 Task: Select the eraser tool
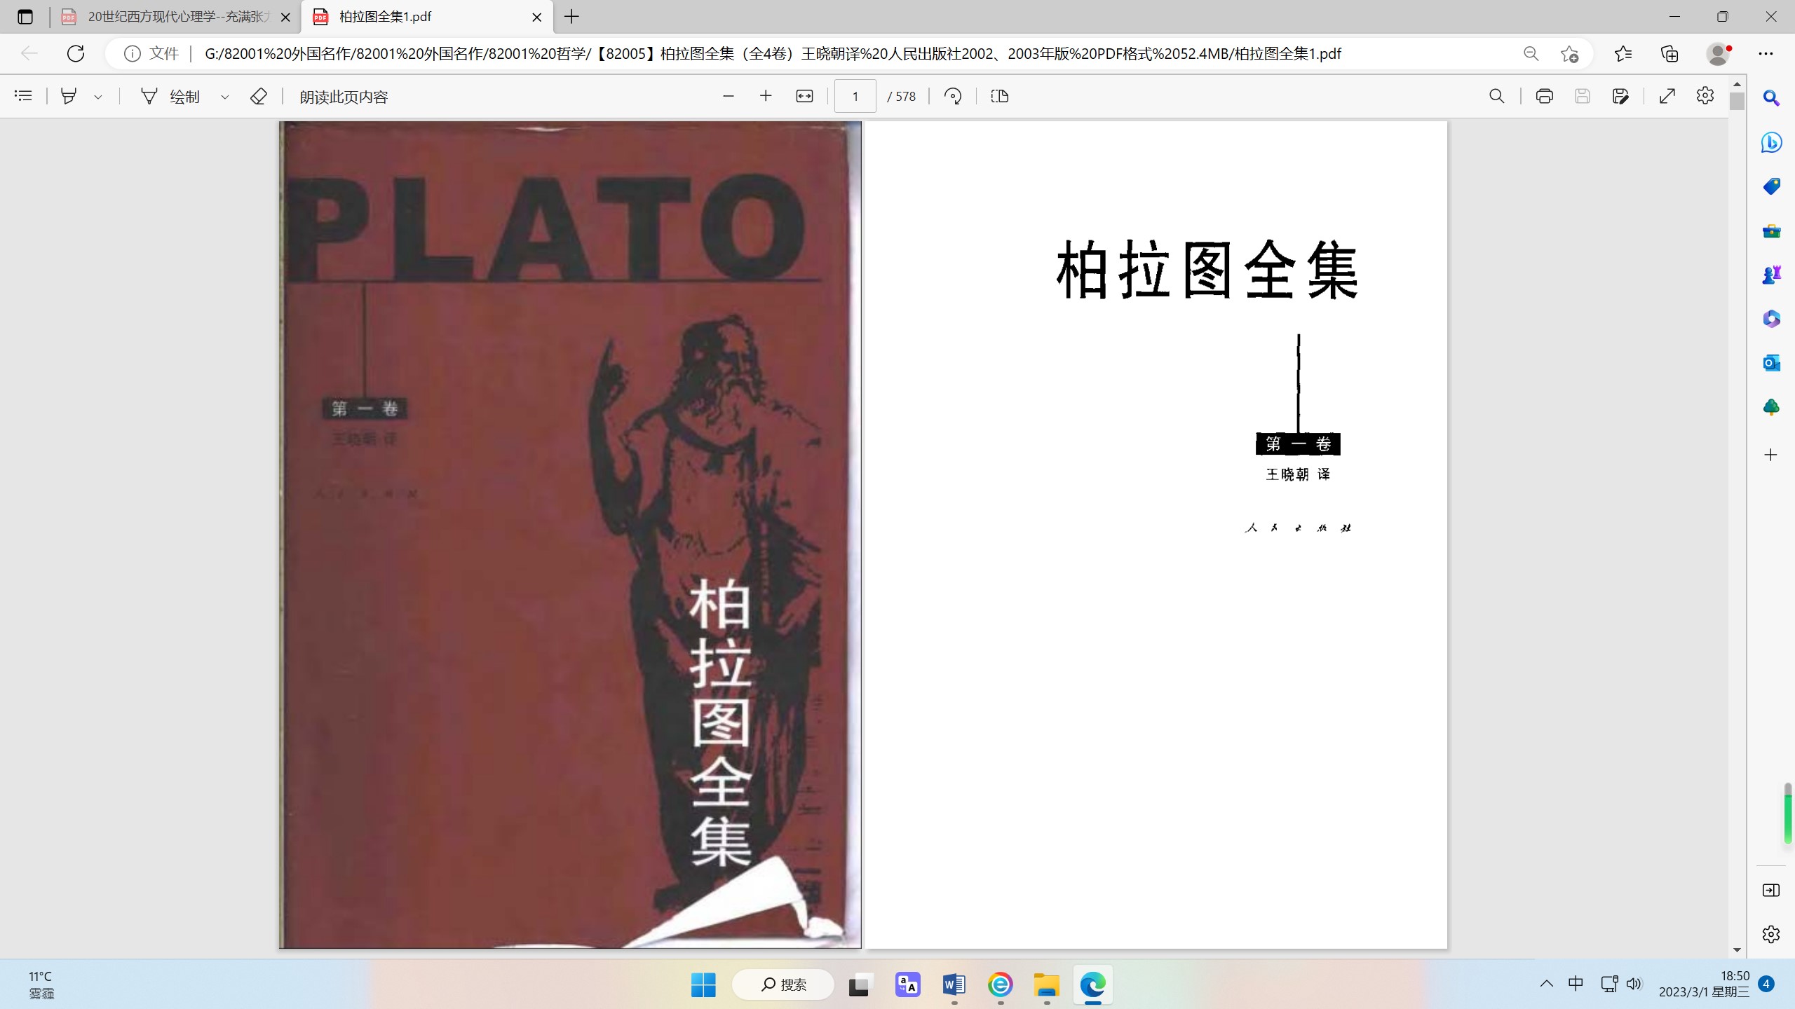click(258, 96)
